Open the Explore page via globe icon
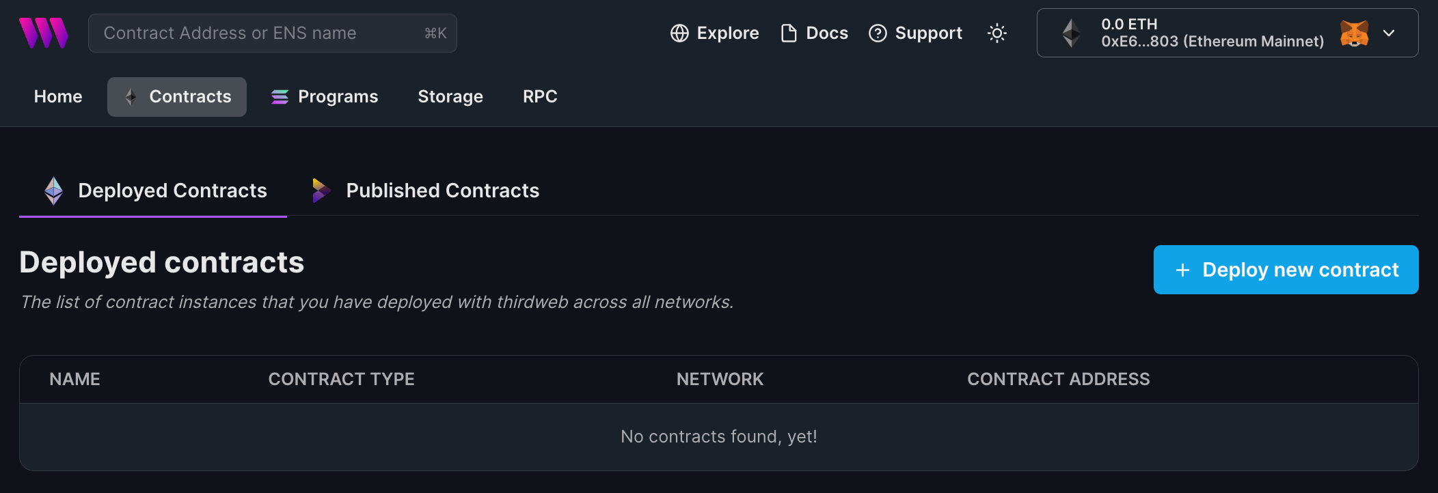Viewport: 1438px width, 493px height. click(x=681, y=32)
